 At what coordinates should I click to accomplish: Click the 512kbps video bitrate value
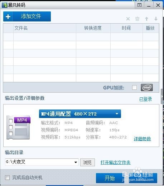click(x=72, y=137)
